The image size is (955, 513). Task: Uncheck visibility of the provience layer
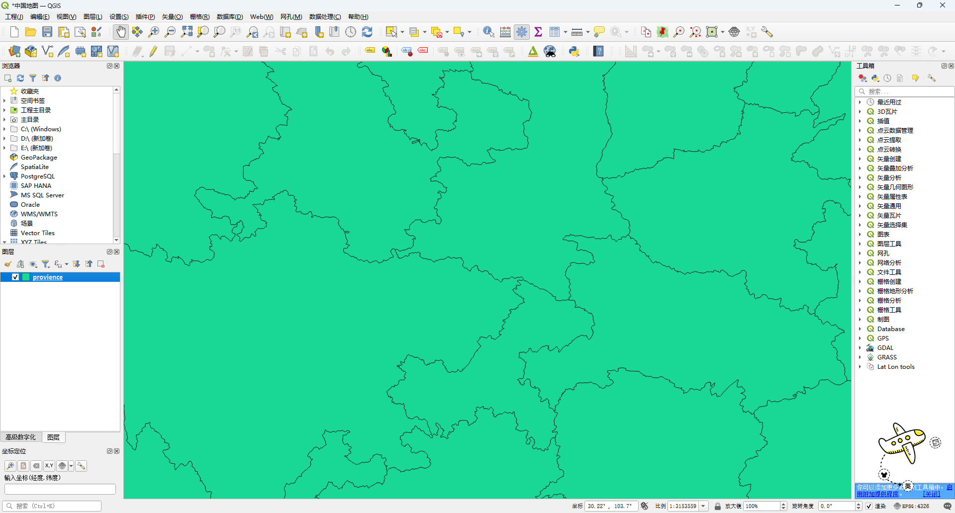15,277
